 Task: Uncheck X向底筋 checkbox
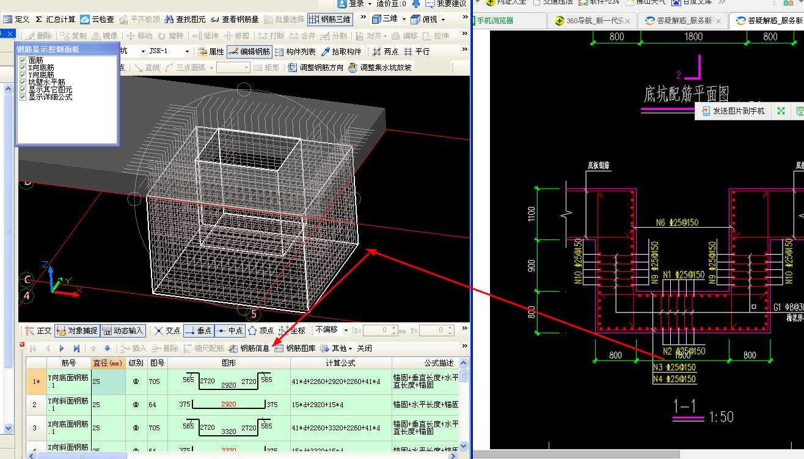pos(23,68)
